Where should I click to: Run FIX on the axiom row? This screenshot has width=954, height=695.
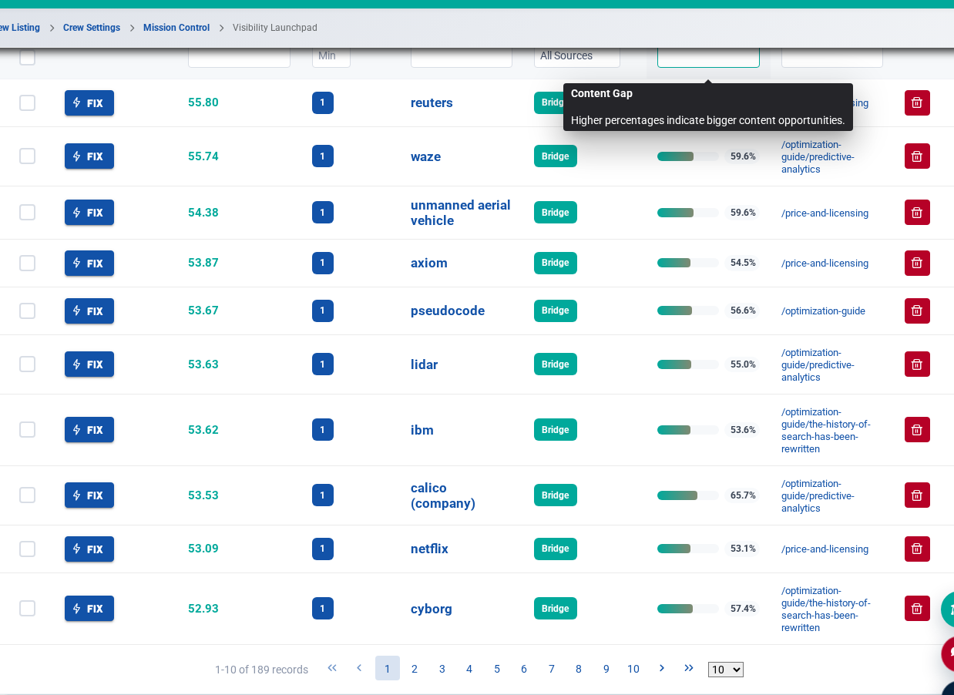pyautogui.click(x=89, y=263)
